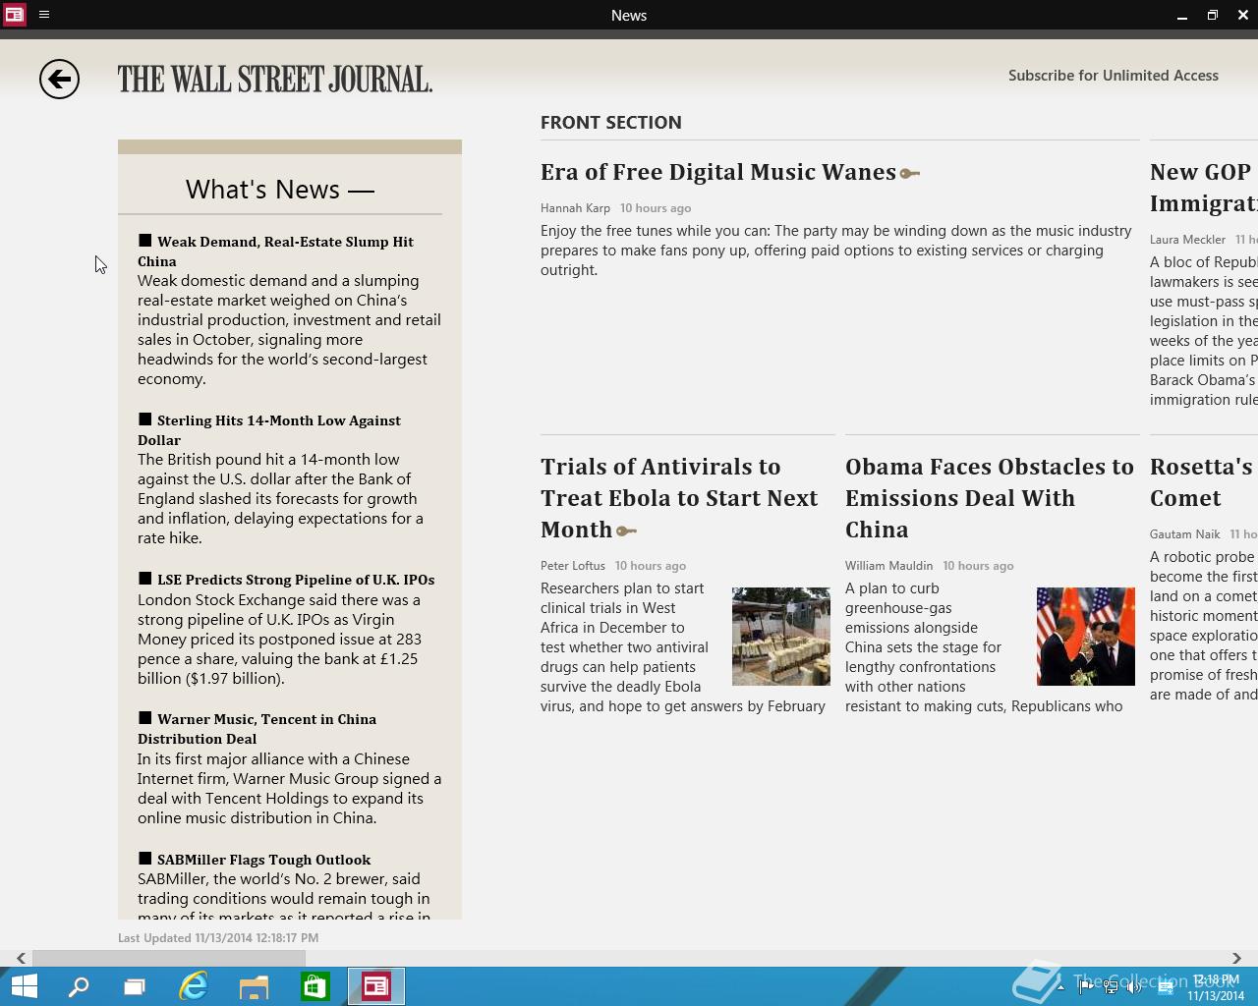Click author name Gautam Naik
The width and height of the screenshot is (1258, 1006).
(x=1184, y=534)
